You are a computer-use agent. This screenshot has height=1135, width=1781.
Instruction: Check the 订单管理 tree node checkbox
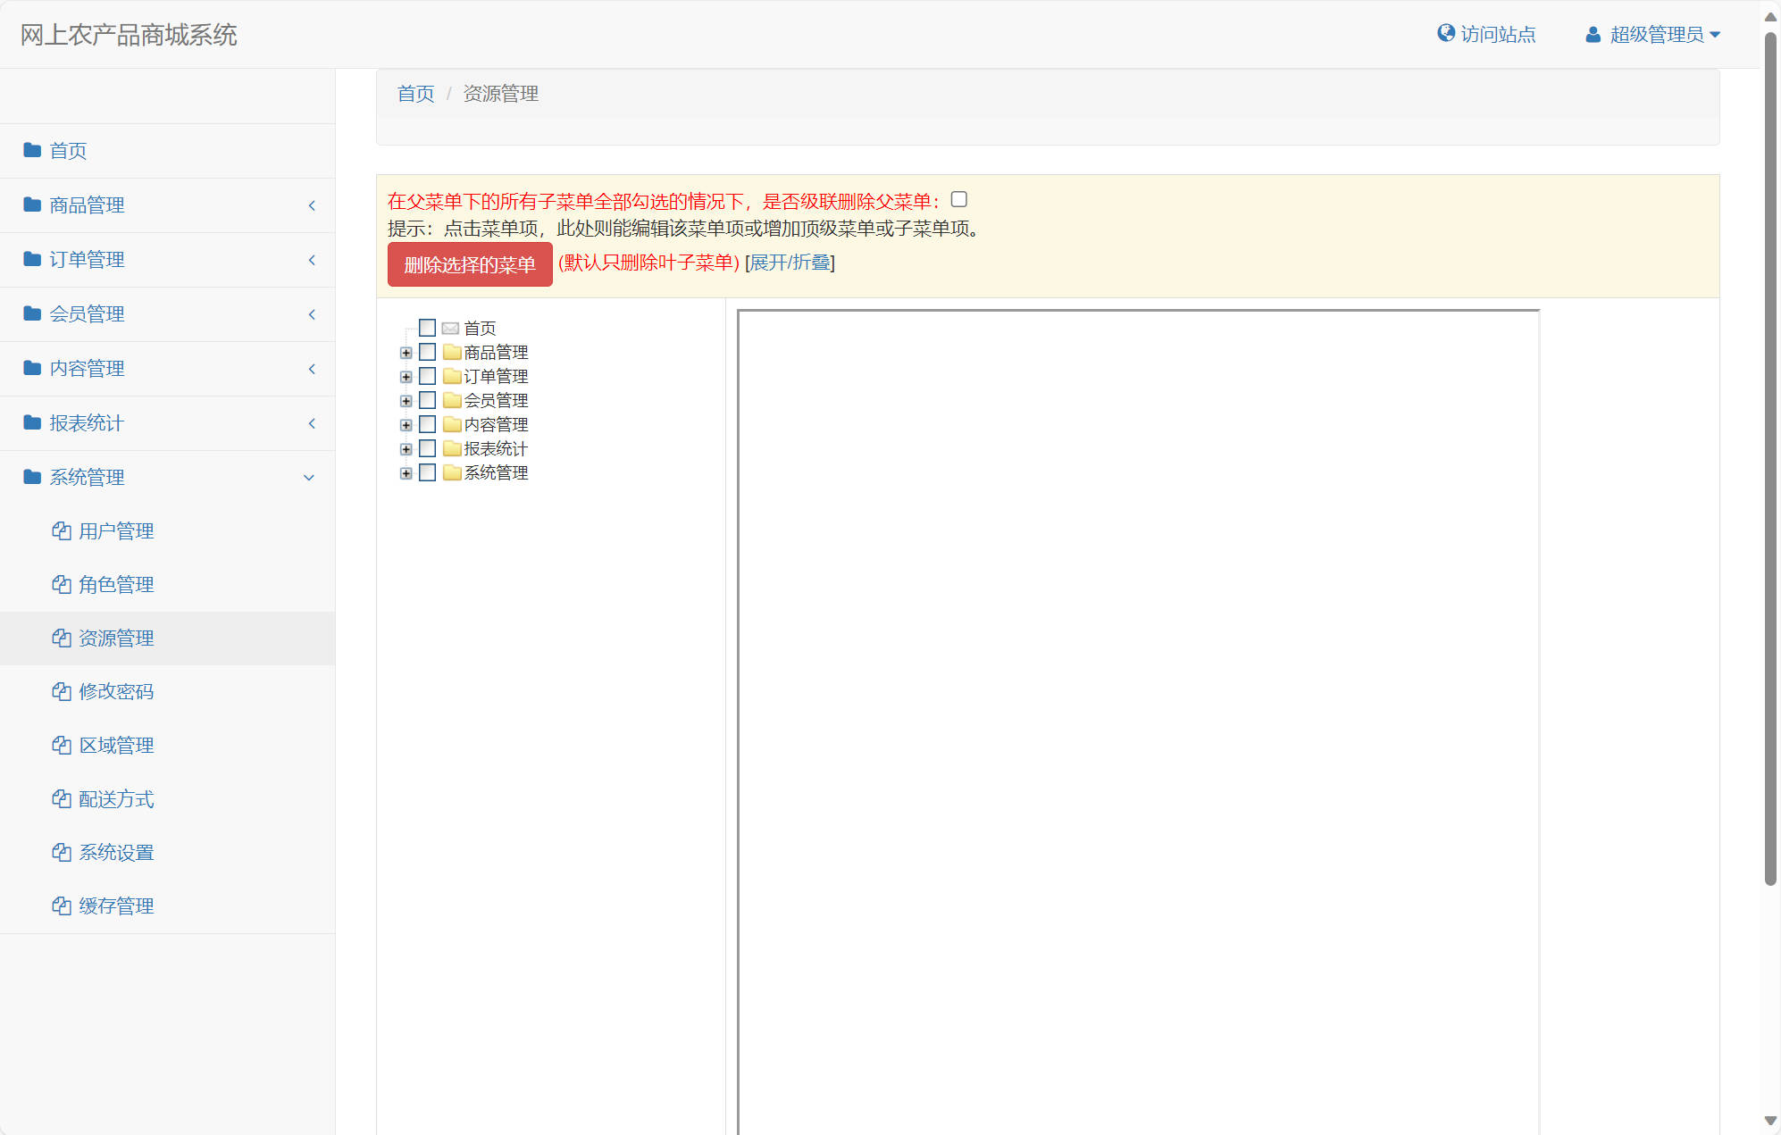[428, 376]
